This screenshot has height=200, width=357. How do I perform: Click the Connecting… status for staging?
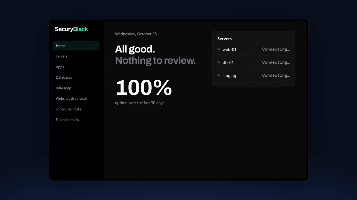[x=276, y=75]
